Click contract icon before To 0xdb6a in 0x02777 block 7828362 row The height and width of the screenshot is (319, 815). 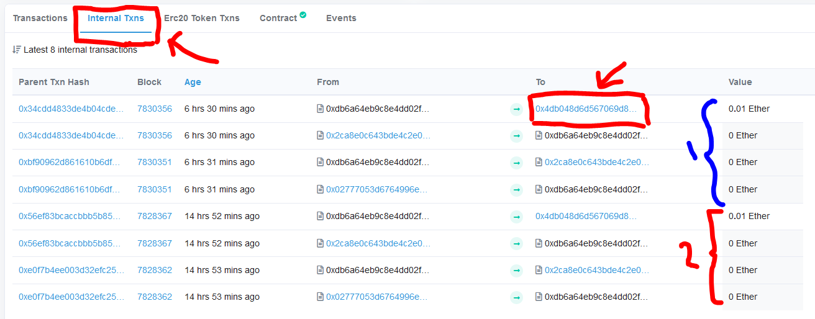tap(539, 297)
